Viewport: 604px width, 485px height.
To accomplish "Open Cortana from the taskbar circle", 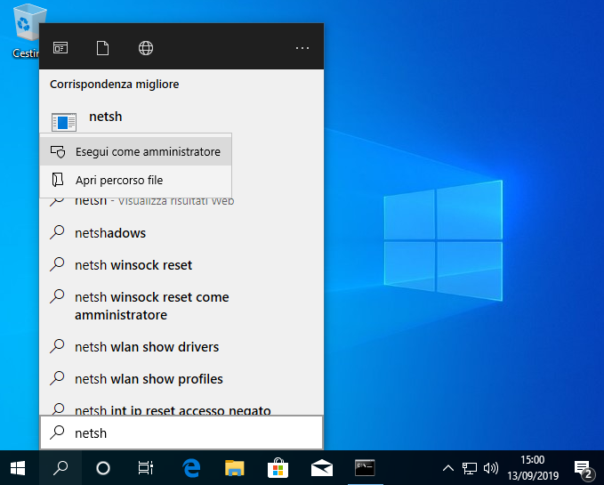I will click(103, 468).
